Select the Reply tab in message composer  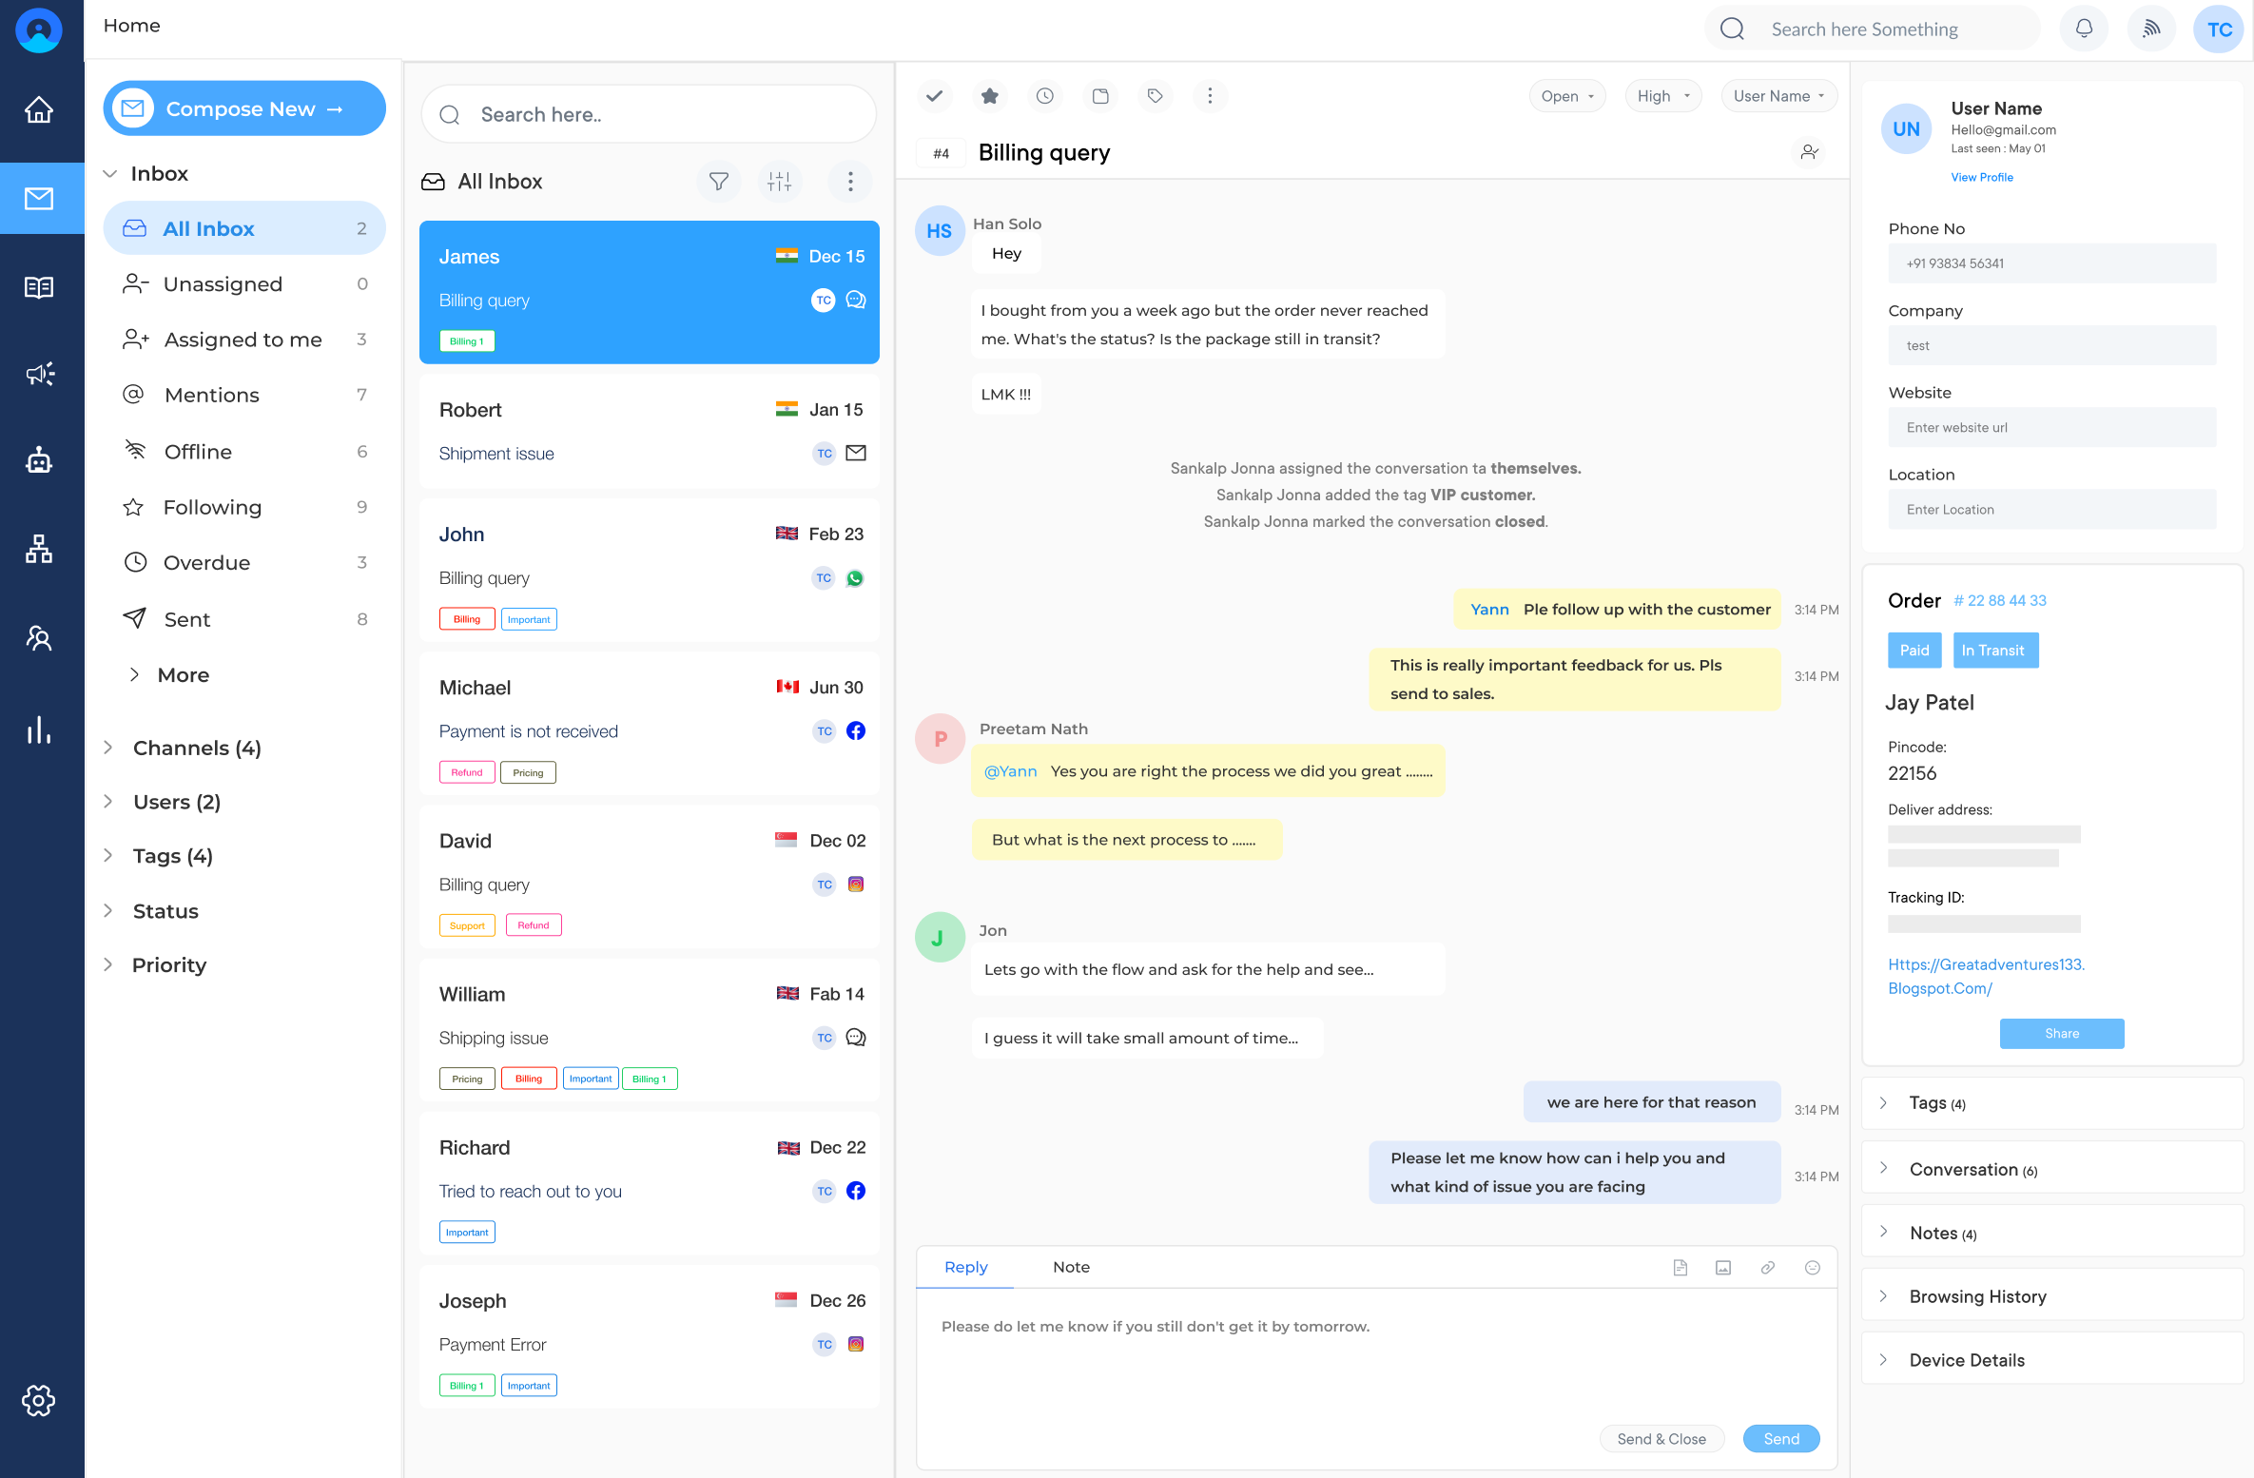tap(964, 1267)
